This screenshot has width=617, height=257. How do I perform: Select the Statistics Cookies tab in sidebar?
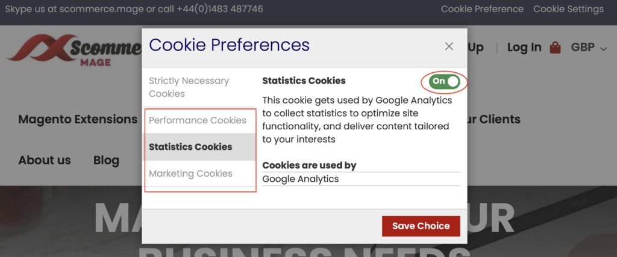(190, 147)
